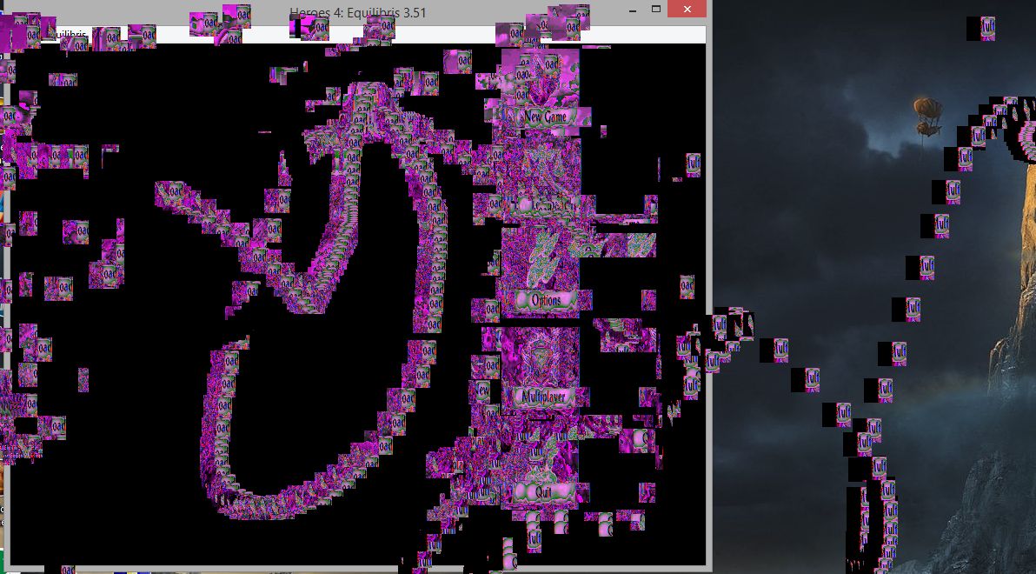Click the Heroes 4: Equilibris 3.51 title
Screen dimensions: 1036x574
pyautogui.click(x=357, y=12)
